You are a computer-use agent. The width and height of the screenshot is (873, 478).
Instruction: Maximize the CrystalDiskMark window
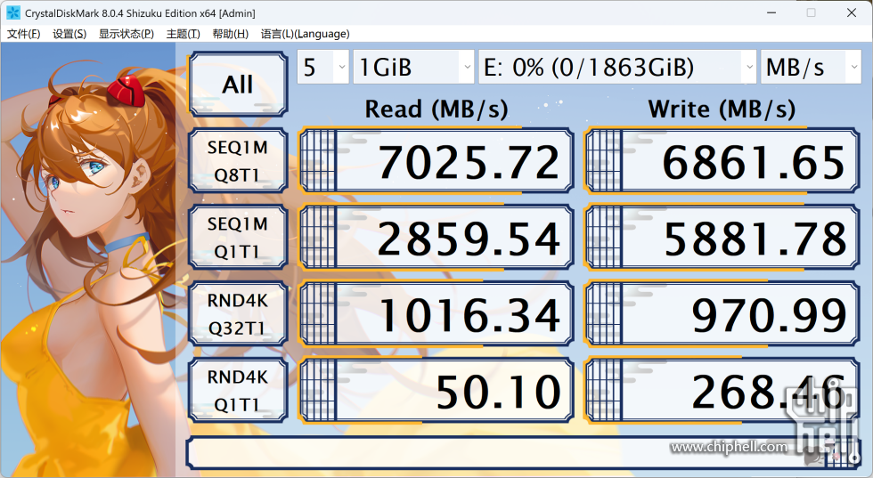pos(812,12)
